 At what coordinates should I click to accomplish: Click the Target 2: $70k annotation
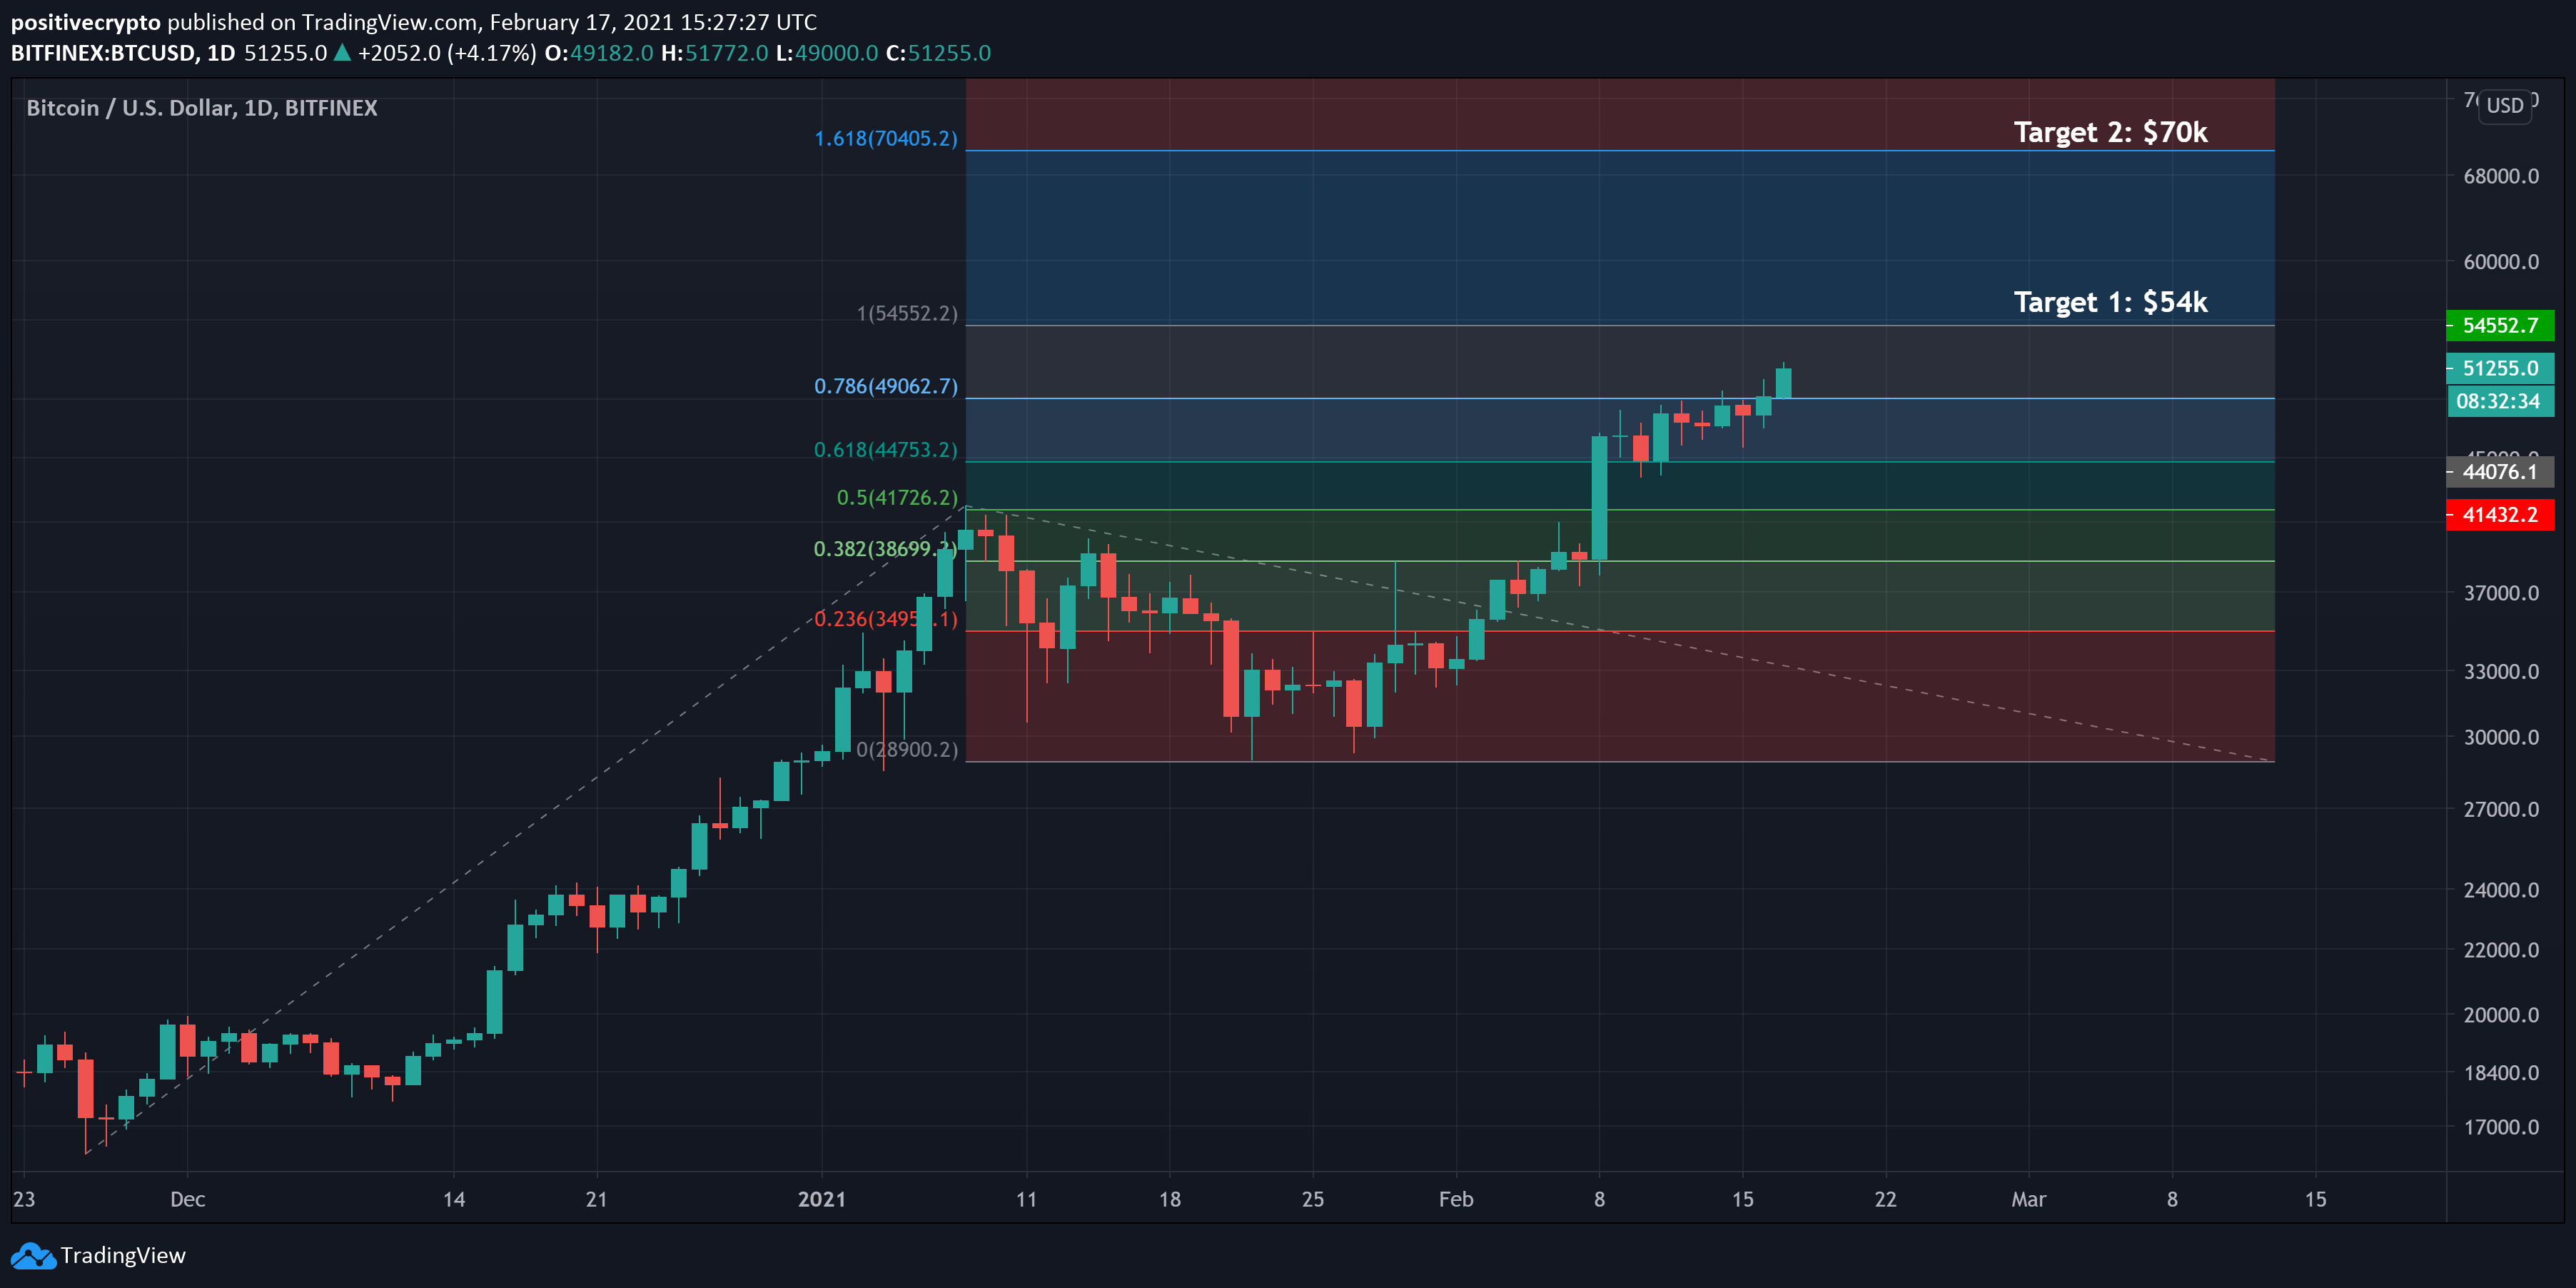[2110, 132]
